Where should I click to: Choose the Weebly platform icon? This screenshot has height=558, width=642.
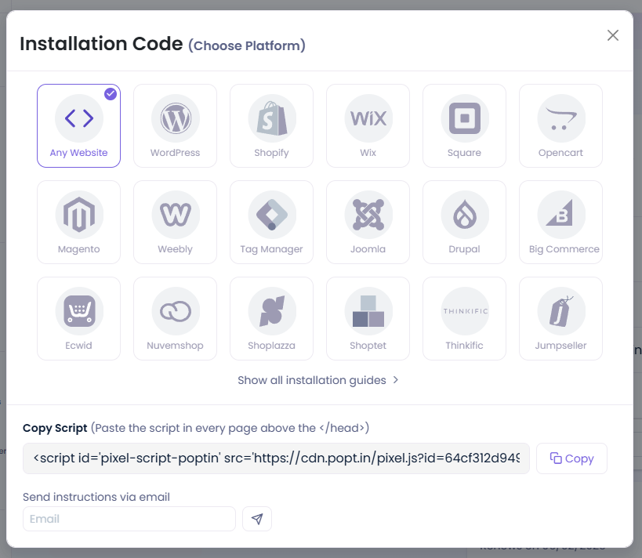point(176,215)
